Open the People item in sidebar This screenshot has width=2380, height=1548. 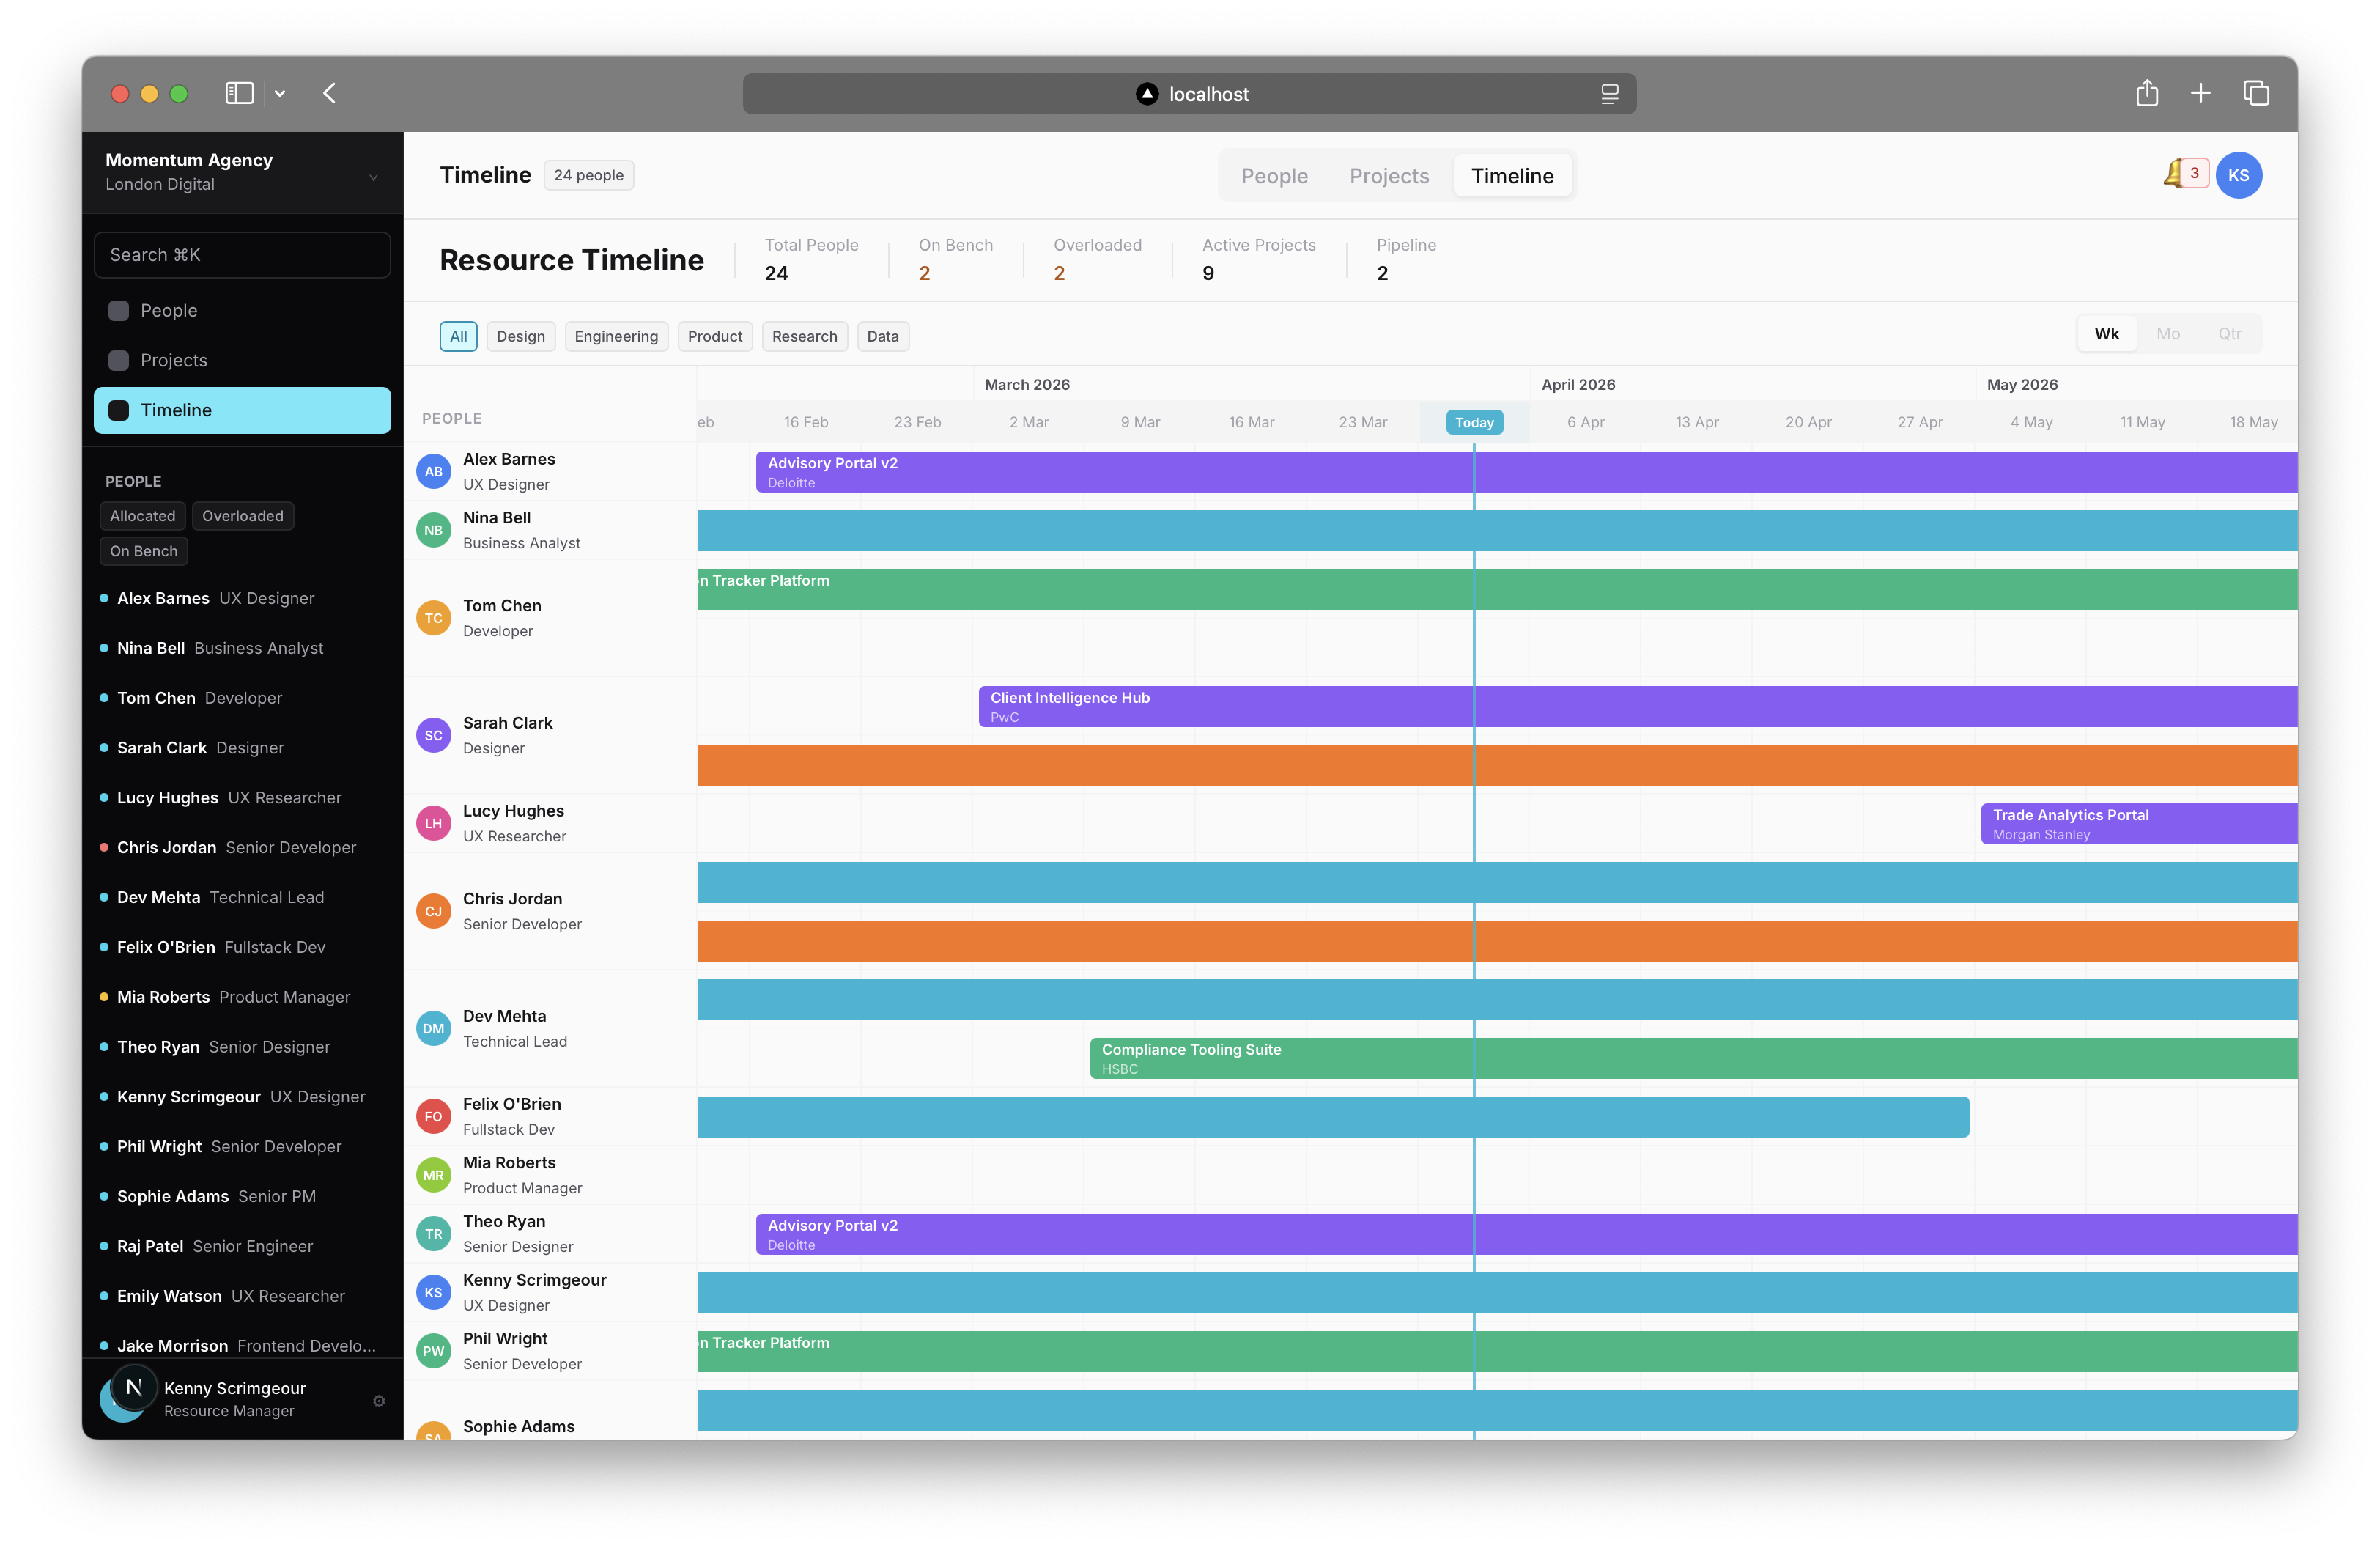pyautogui.click(x=169, y=310)
